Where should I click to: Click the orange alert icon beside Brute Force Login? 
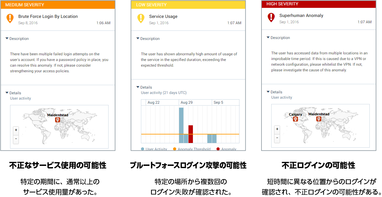[x=10, y=18]
